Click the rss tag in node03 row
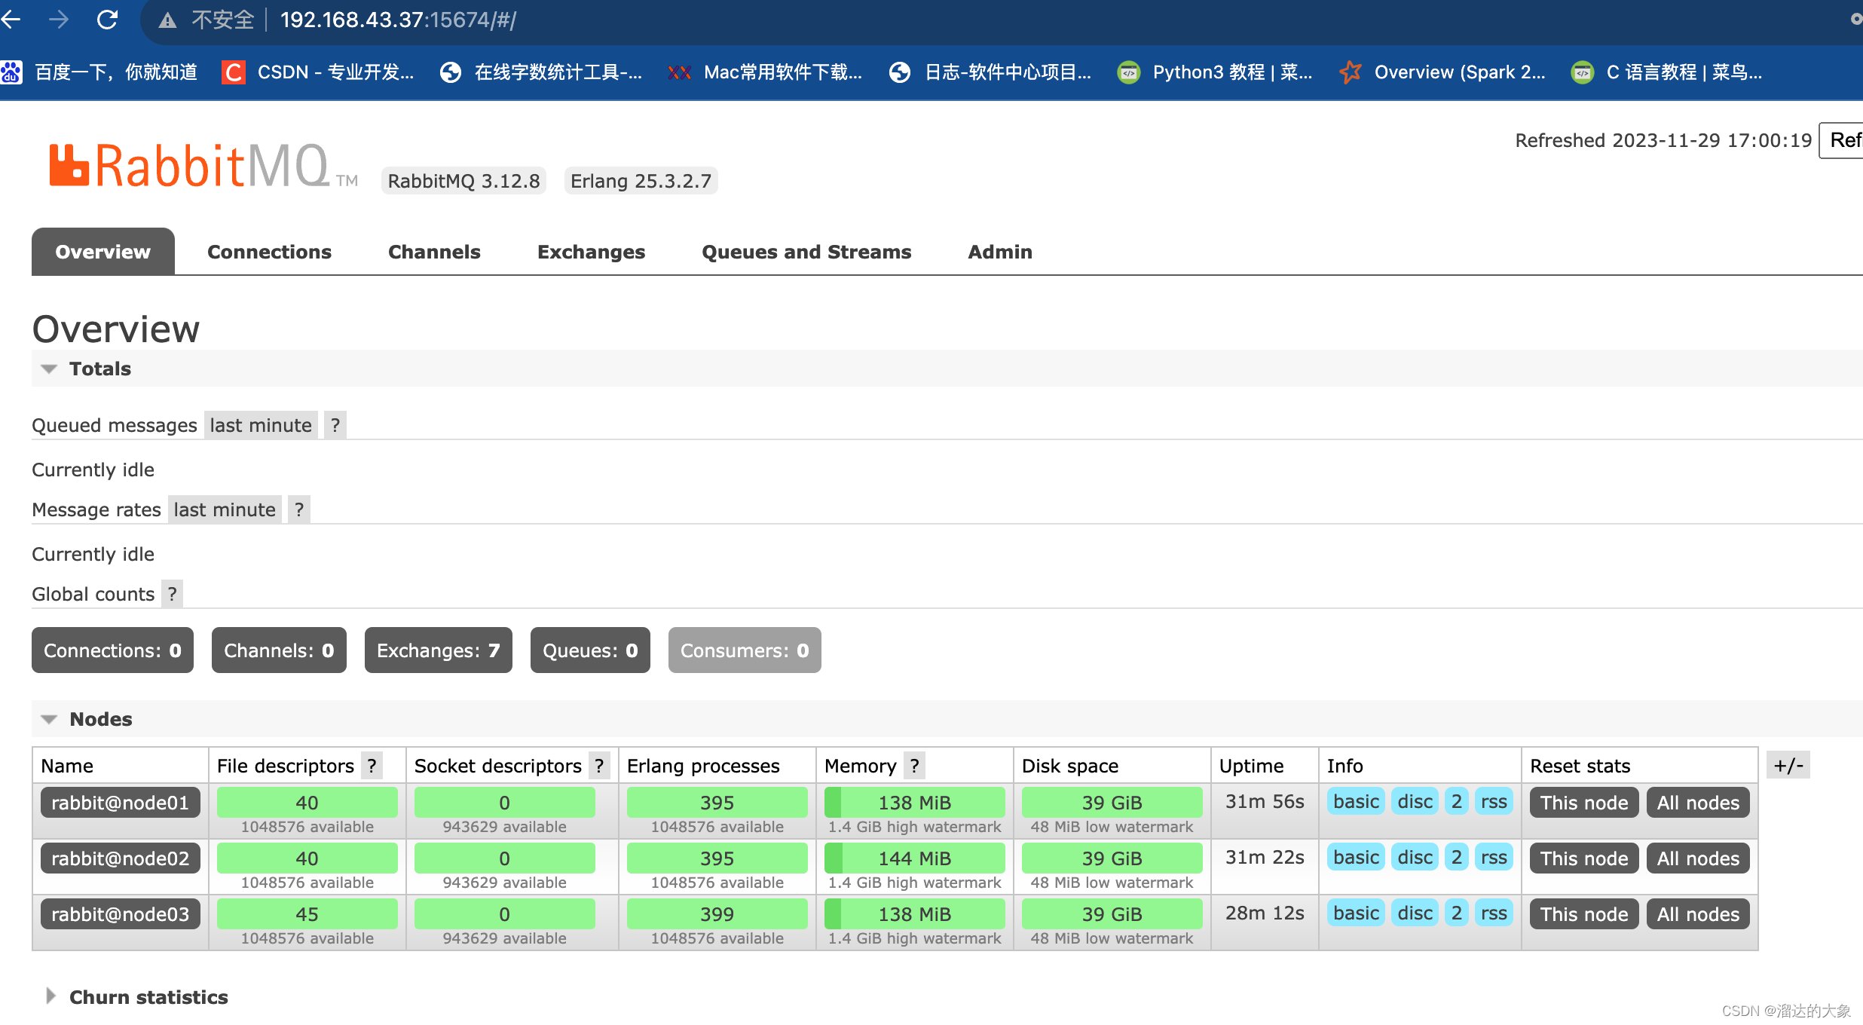Image resolution: width=1863 pixels, height=1025 pixels. coord(1494,913)
